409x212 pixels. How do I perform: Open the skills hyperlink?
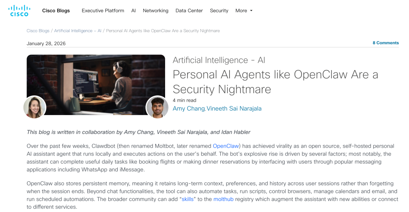pyautogui.click(x=187, y=199)
